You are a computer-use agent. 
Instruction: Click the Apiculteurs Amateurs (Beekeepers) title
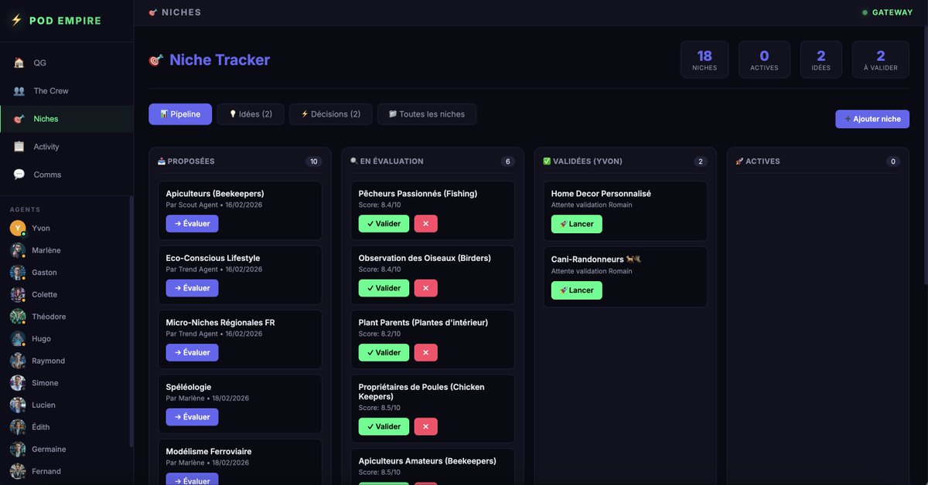pyautogui.click(x=428, y=461)
